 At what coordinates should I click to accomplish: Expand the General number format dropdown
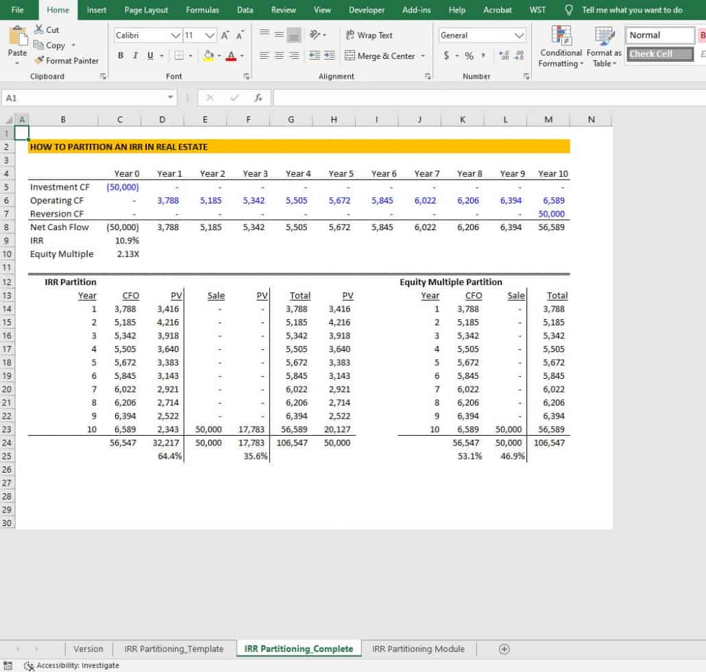[519, 36]
